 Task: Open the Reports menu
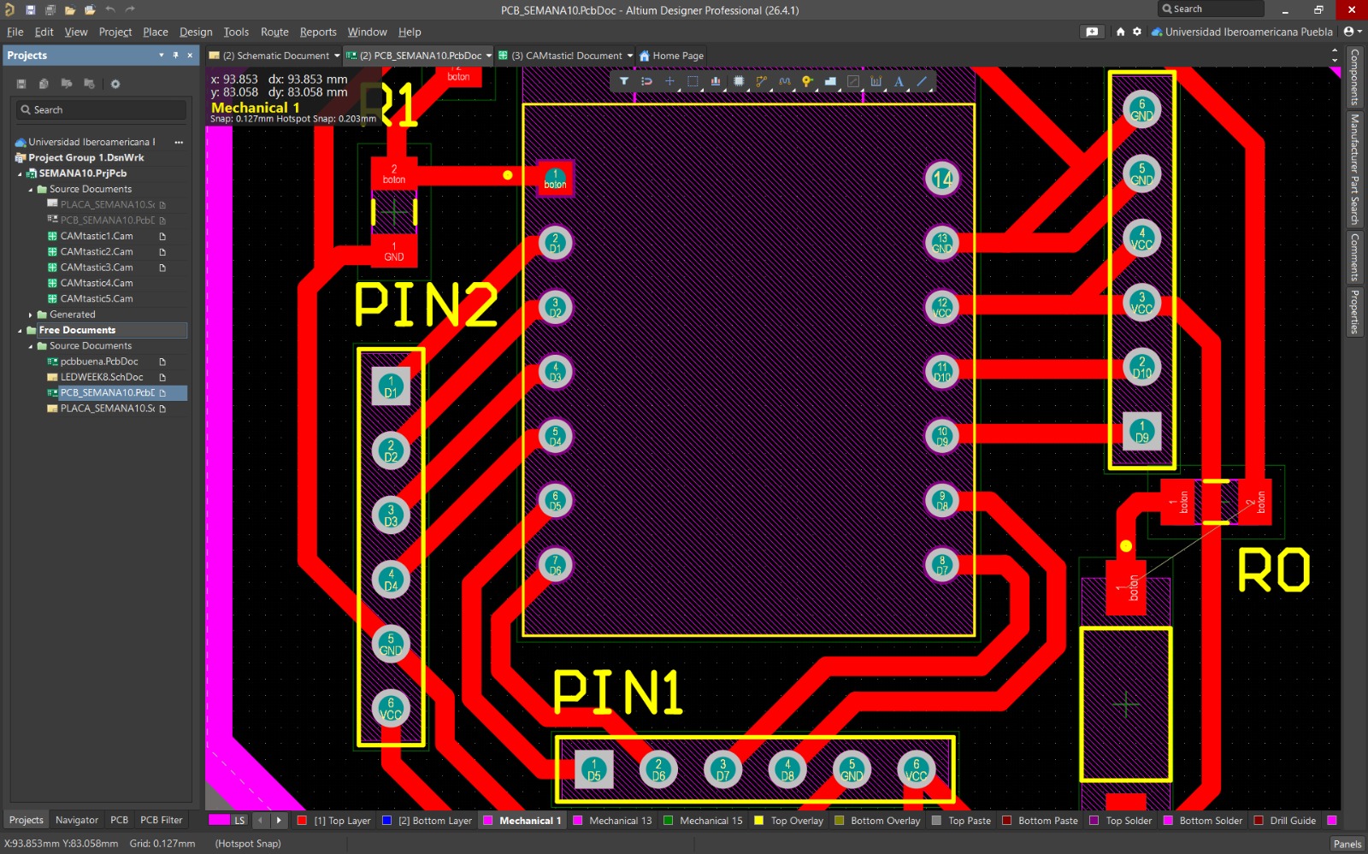318,32
